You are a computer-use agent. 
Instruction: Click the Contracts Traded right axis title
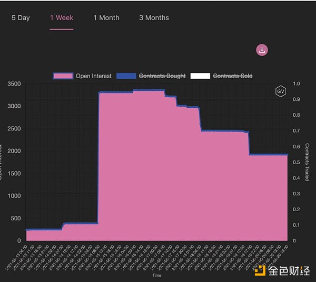click(307, 162)
